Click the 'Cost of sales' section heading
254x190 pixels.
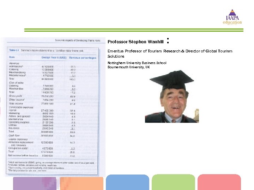click(x=16, y=83)
